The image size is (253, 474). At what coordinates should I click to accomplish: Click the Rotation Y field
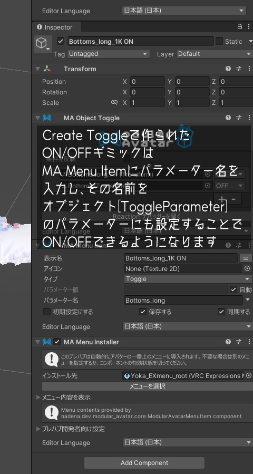click(192, 92)
